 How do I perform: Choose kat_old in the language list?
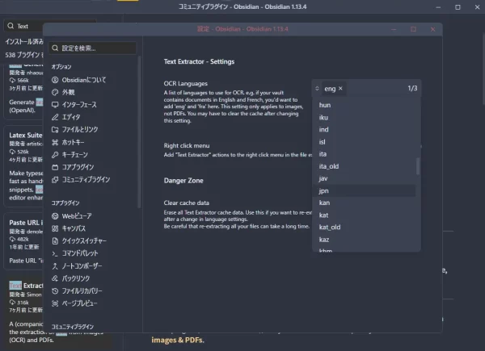pyautogui.click(x=364, y=228)
